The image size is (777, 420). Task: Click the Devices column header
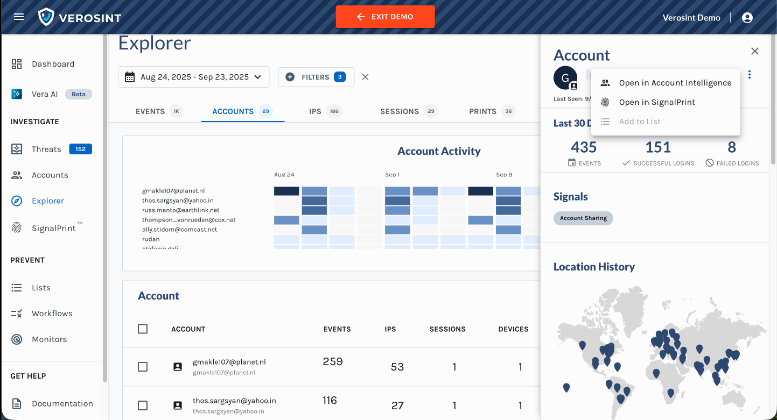tap(514, 329)
